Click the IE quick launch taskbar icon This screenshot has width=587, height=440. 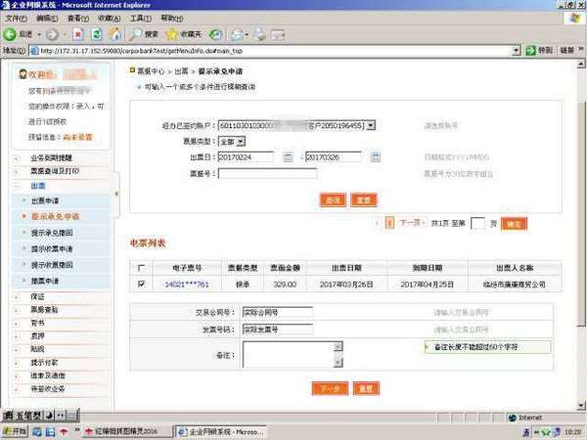37,432
